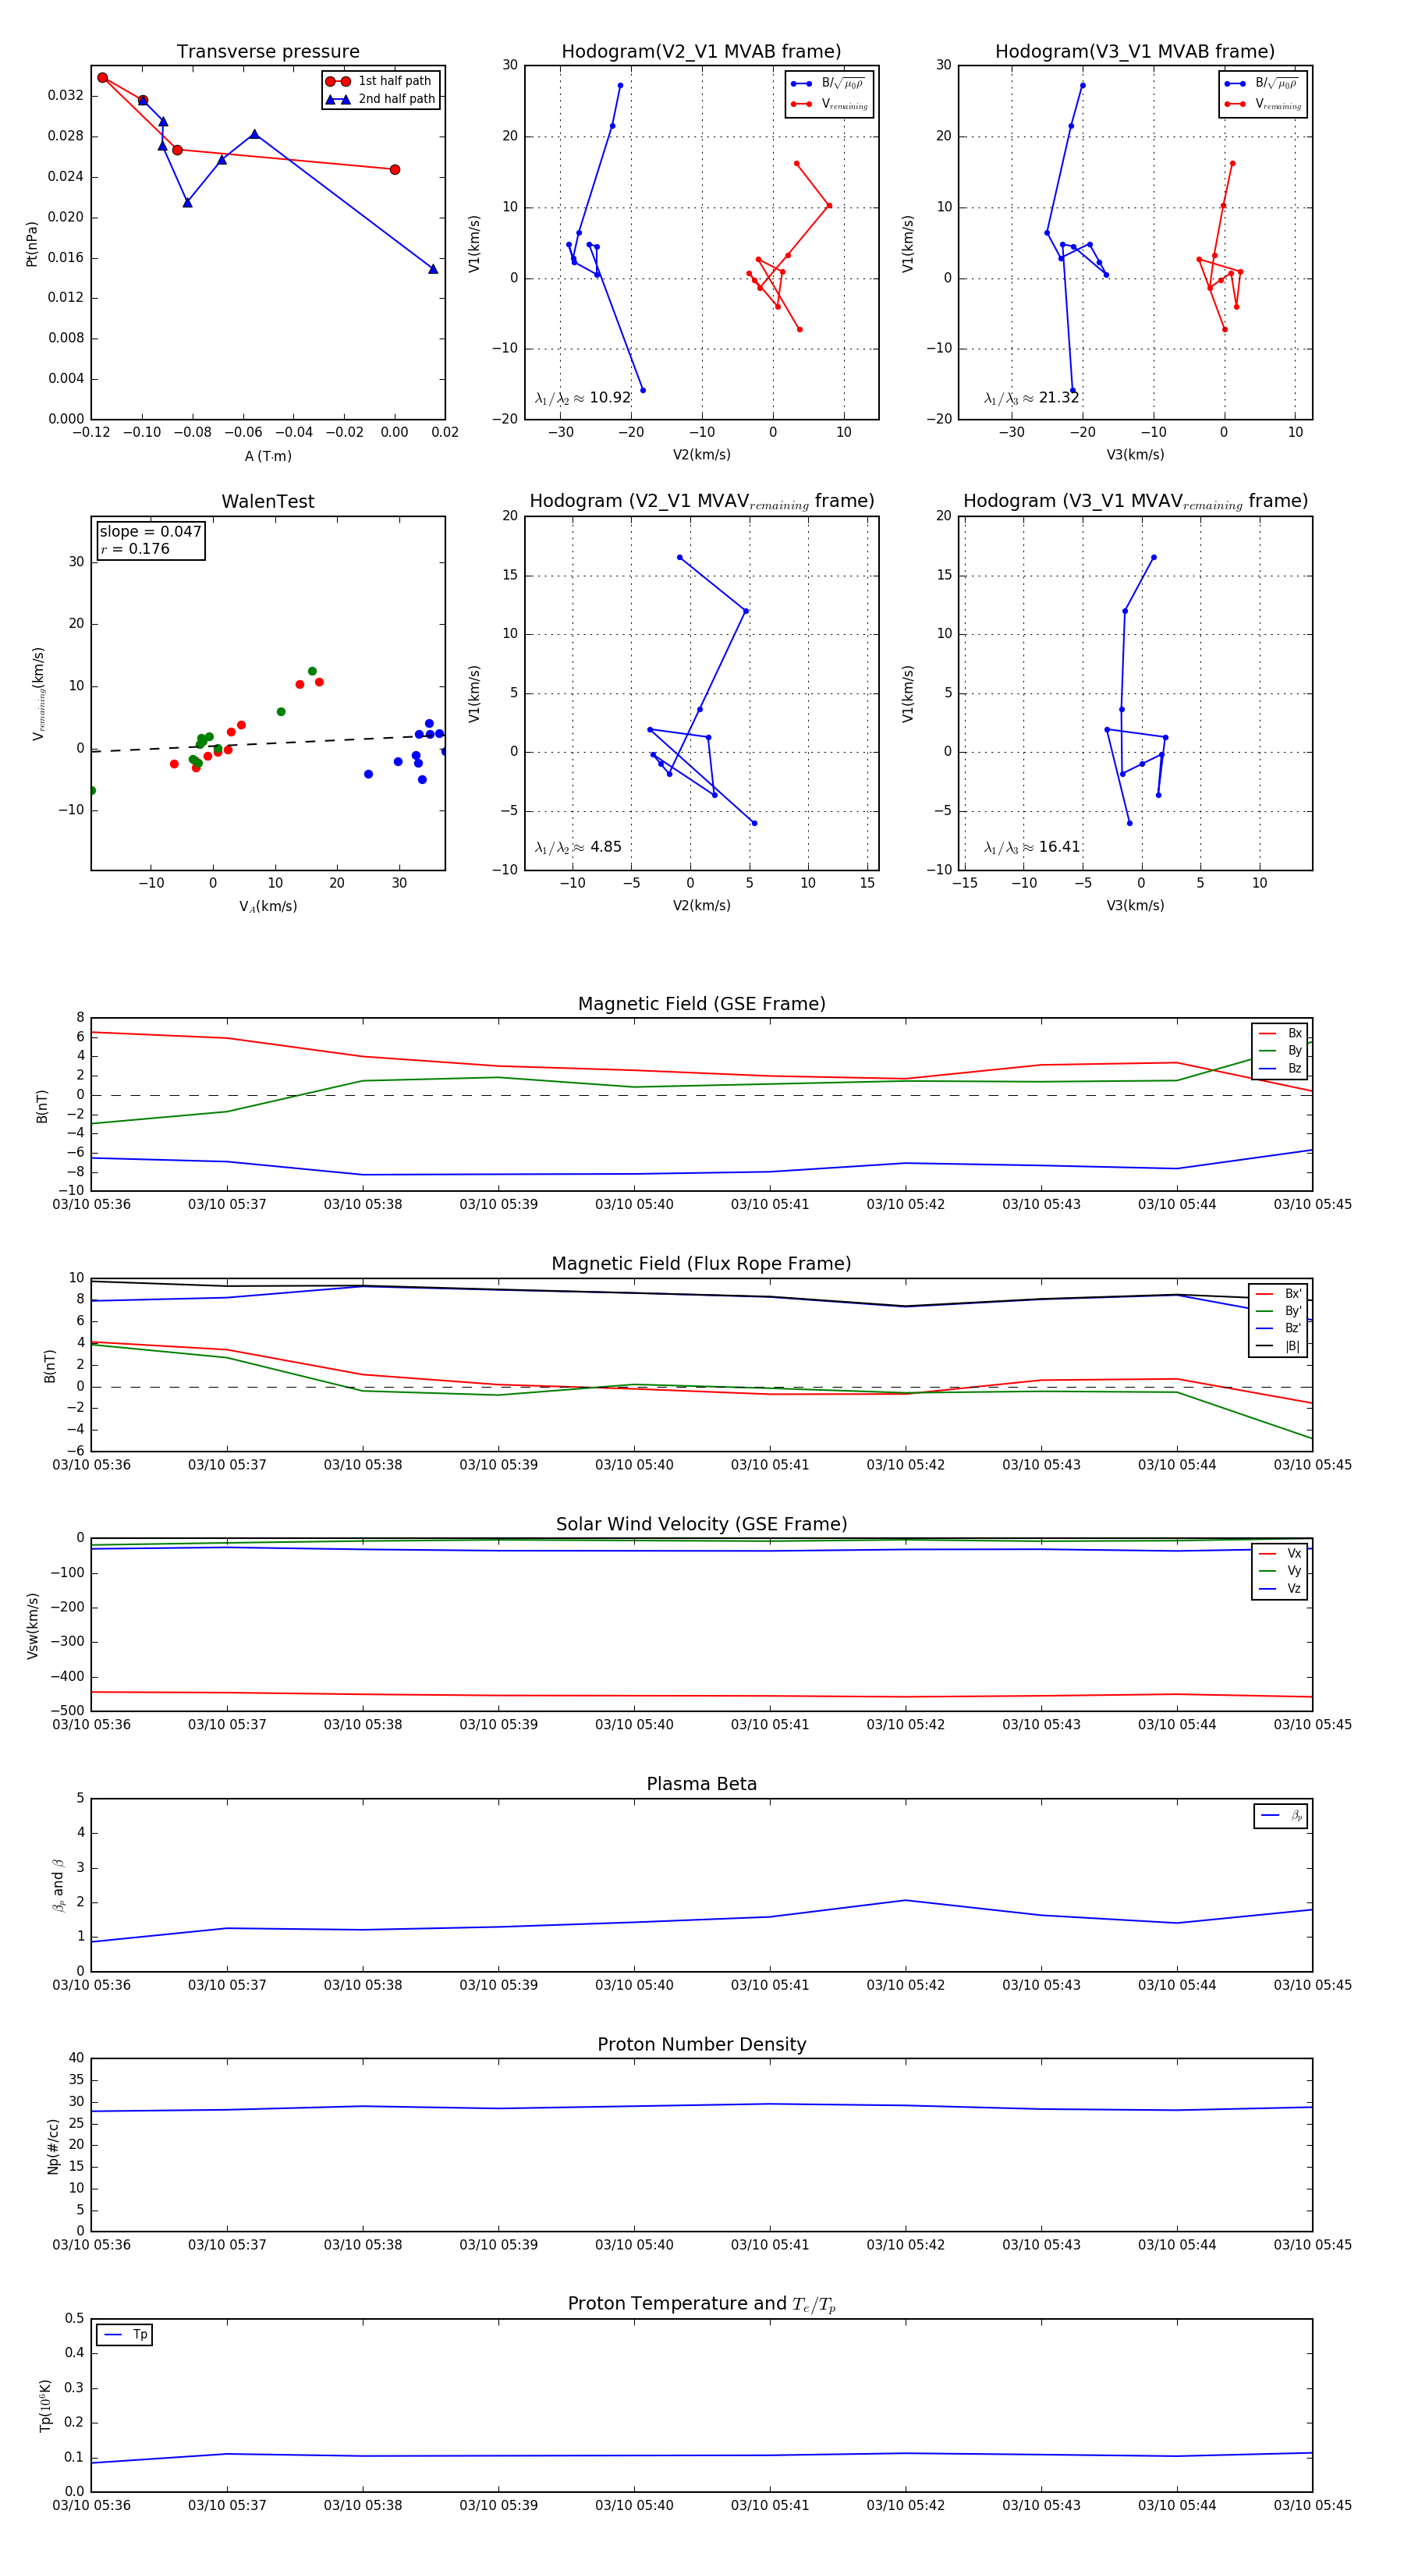
Task: Click the 'Np(#/cc)' axis label
Action: [x=53, y=2144]
